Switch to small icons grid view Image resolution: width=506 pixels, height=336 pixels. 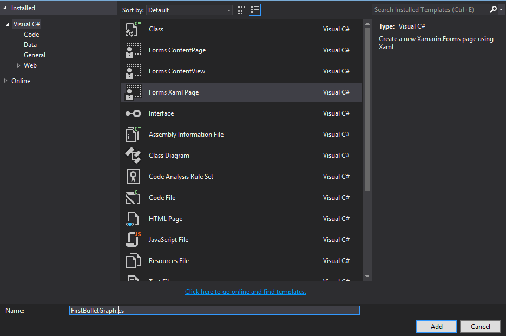241,10
